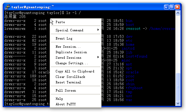Choose Duplicate Session
Image resolution: width=186 pixels, height=112 pixels.
point(75,52)
